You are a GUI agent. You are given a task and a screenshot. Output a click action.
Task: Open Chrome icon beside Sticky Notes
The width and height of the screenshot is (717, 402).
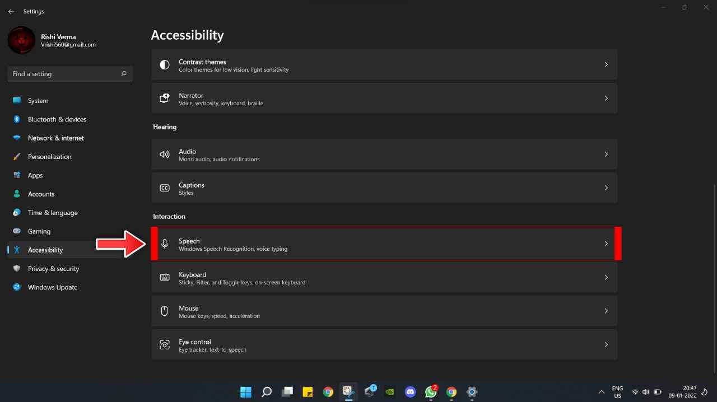pyautogui.click(x=328, y=392)
